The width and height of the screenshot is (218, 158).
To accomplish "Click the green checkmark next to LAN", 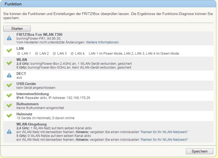I will click(9, 51).
